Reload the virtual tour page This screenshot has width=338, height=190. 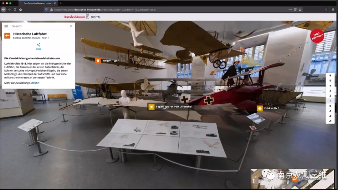click(15, 9)
